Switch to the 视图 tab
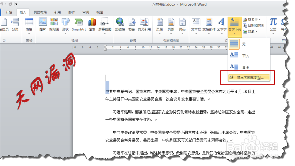The width and height of the screenshot is (295, 166). click(100, 12)
